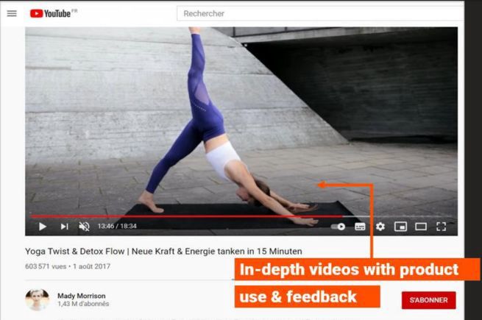Screen dimensions: 482x320
Task: Click Mady Morrison's profile avatar
Action: (38, 299)
